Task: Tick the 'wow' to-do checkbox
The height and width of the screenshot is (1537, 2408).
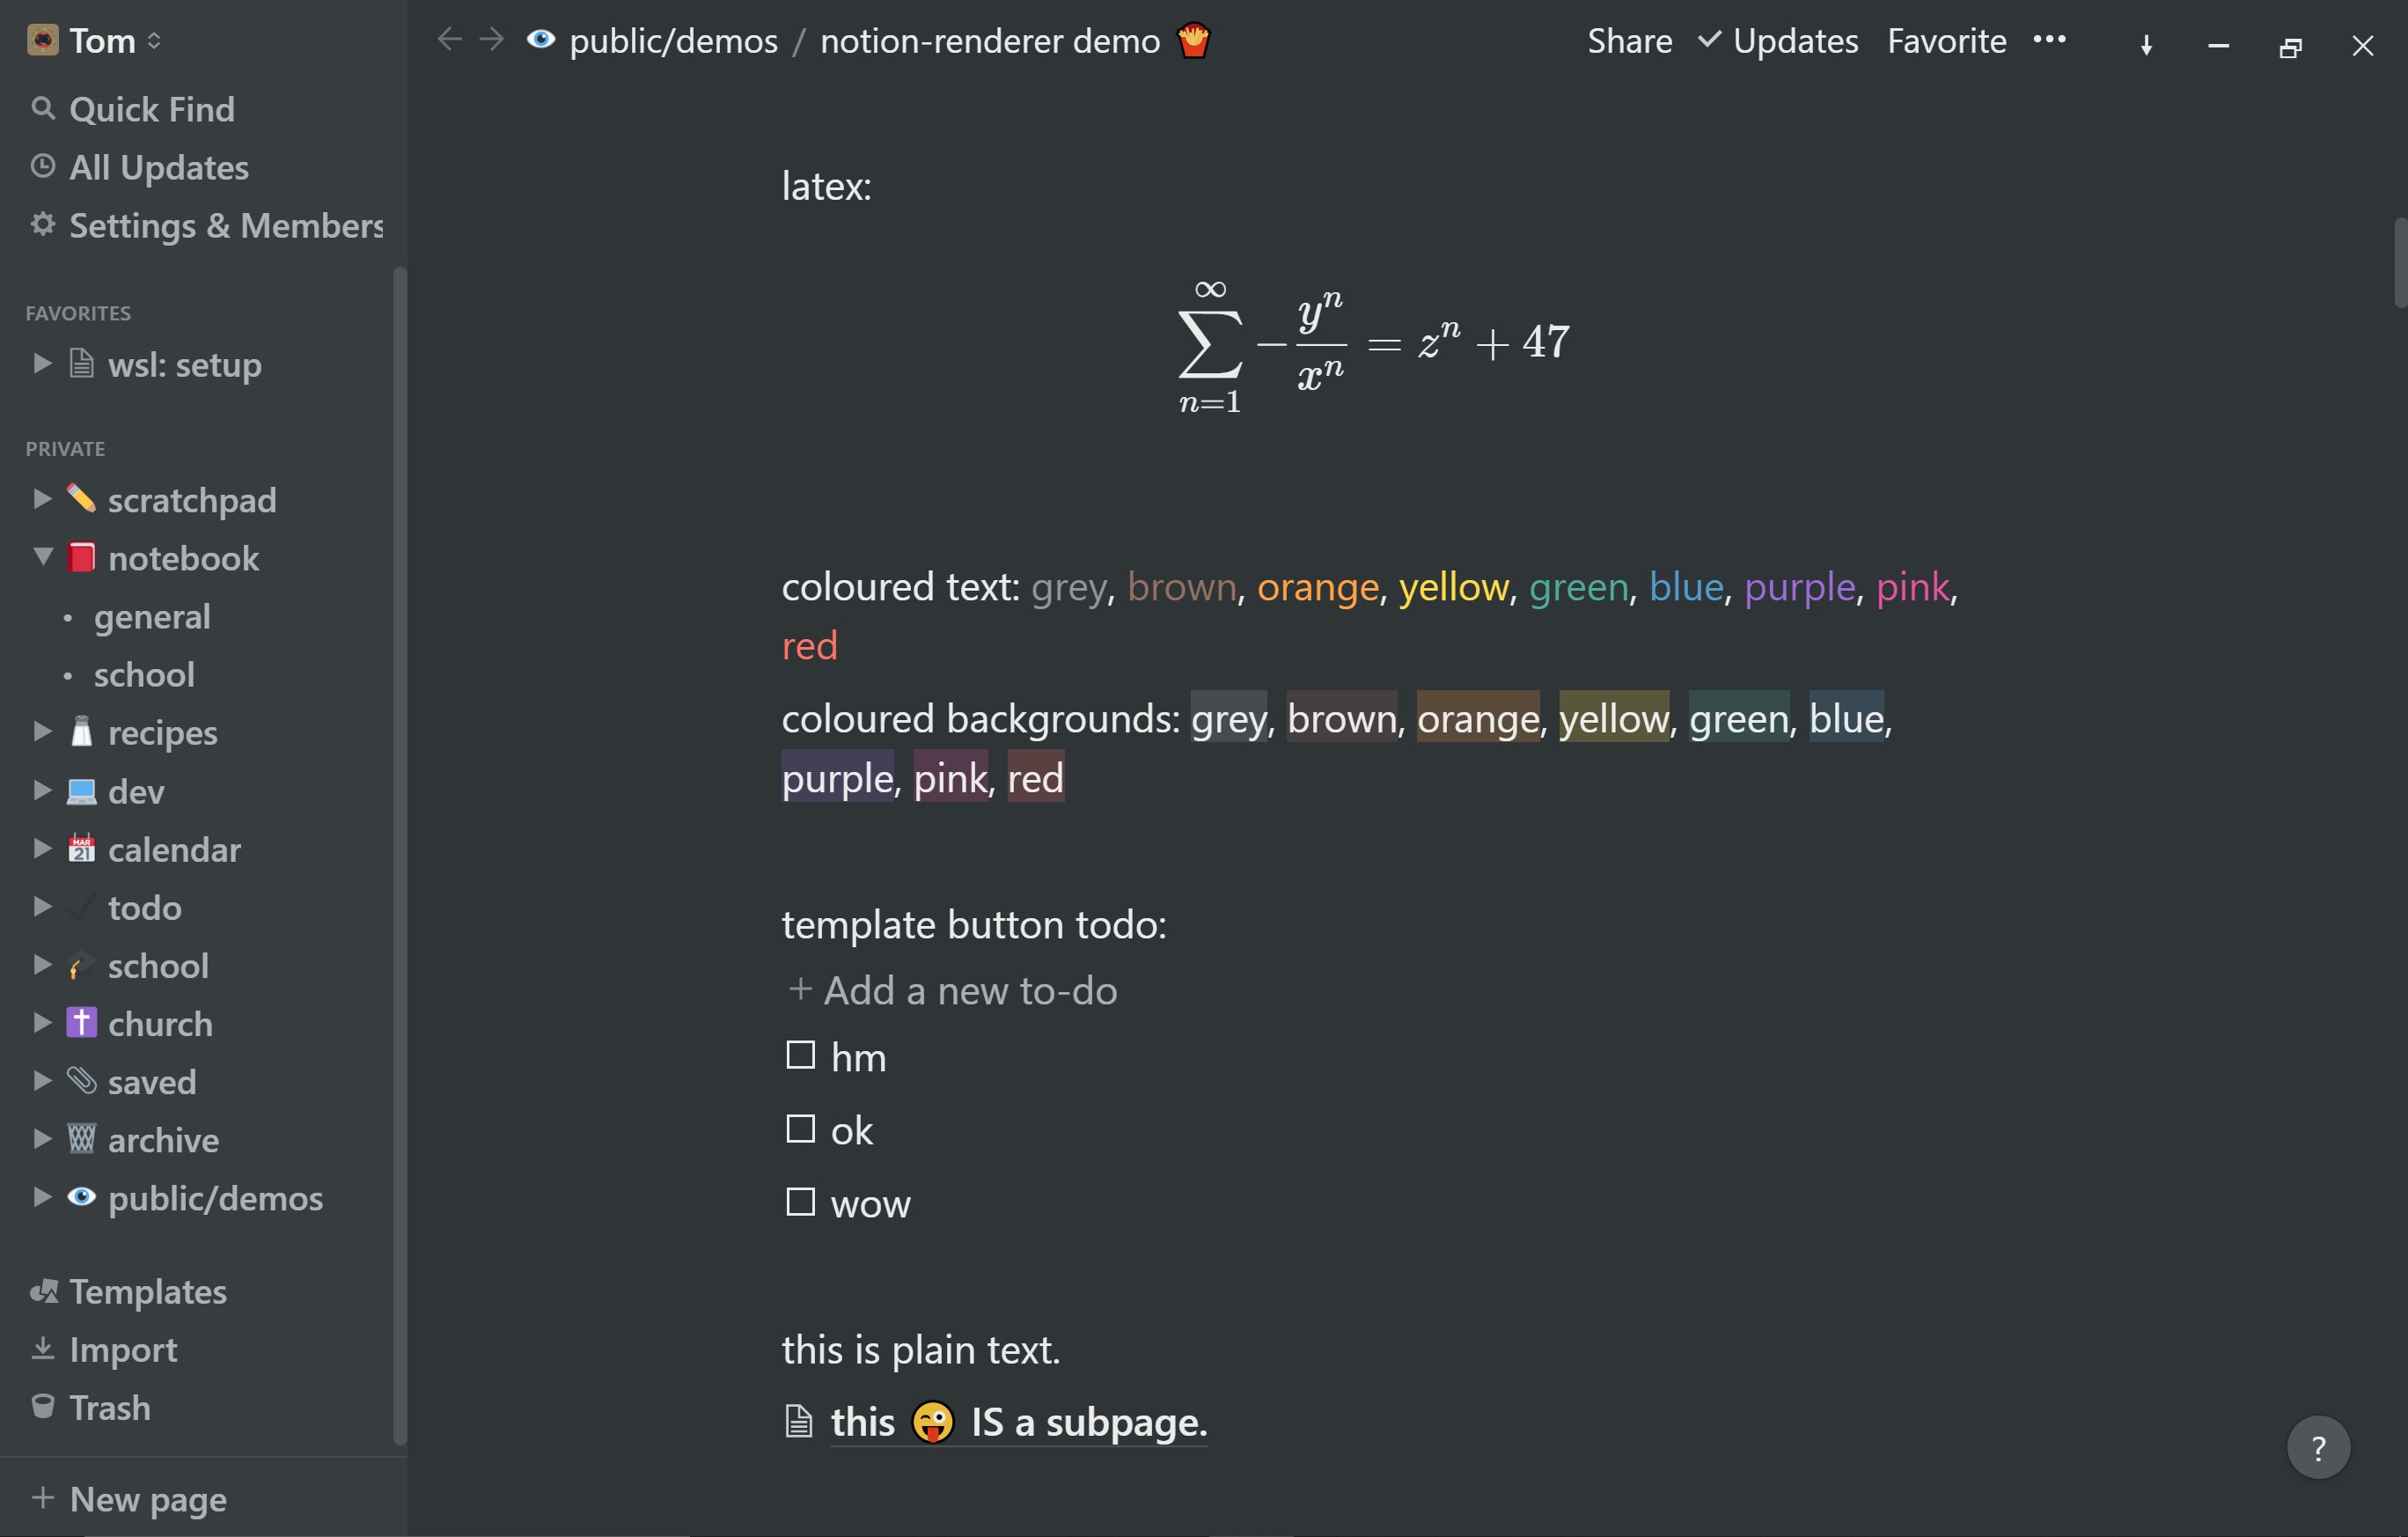Action: point(800,1202)
